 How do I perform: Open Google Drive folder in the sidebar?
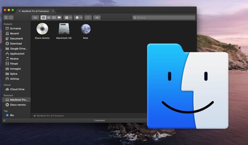(x=18, y=49)
